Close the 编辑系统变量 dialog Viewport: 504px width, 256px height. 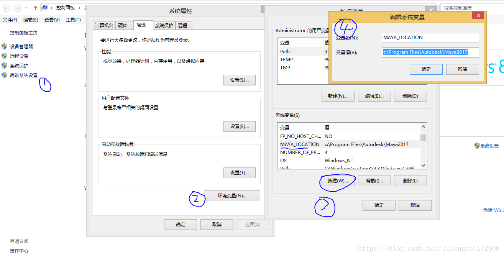coord(478,16)
